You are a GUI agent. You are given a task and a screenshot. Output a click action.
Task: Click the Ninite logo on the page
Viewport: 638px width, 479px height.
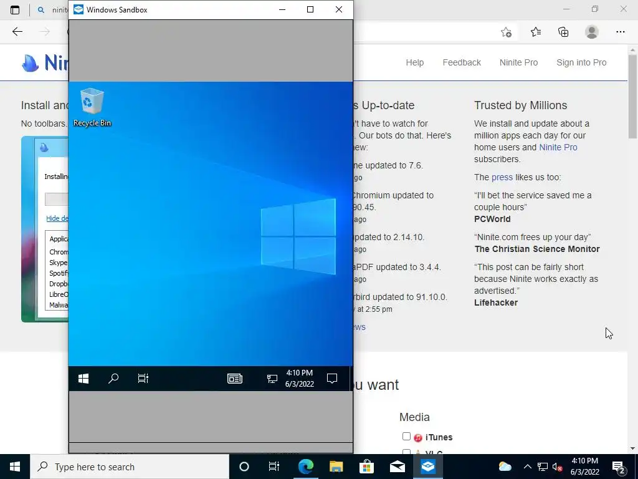[45, 63]
